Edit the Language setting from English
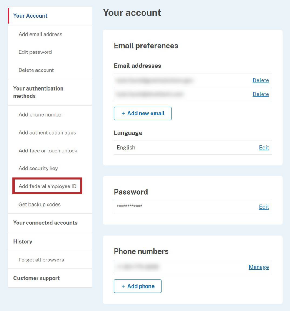Image resolution: width=290 pixels, height=311 pixels. coord(264,148)
